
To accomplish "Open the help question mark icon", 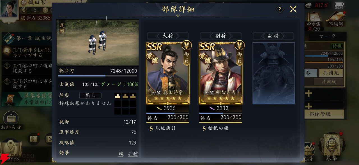I will click(280, 9).
